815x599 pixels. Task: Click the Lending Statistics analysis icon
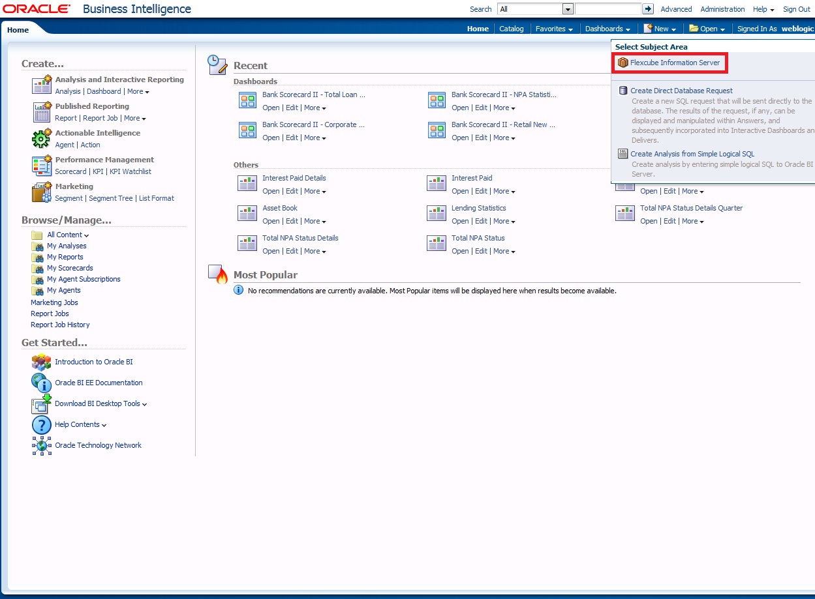[437, 213]
